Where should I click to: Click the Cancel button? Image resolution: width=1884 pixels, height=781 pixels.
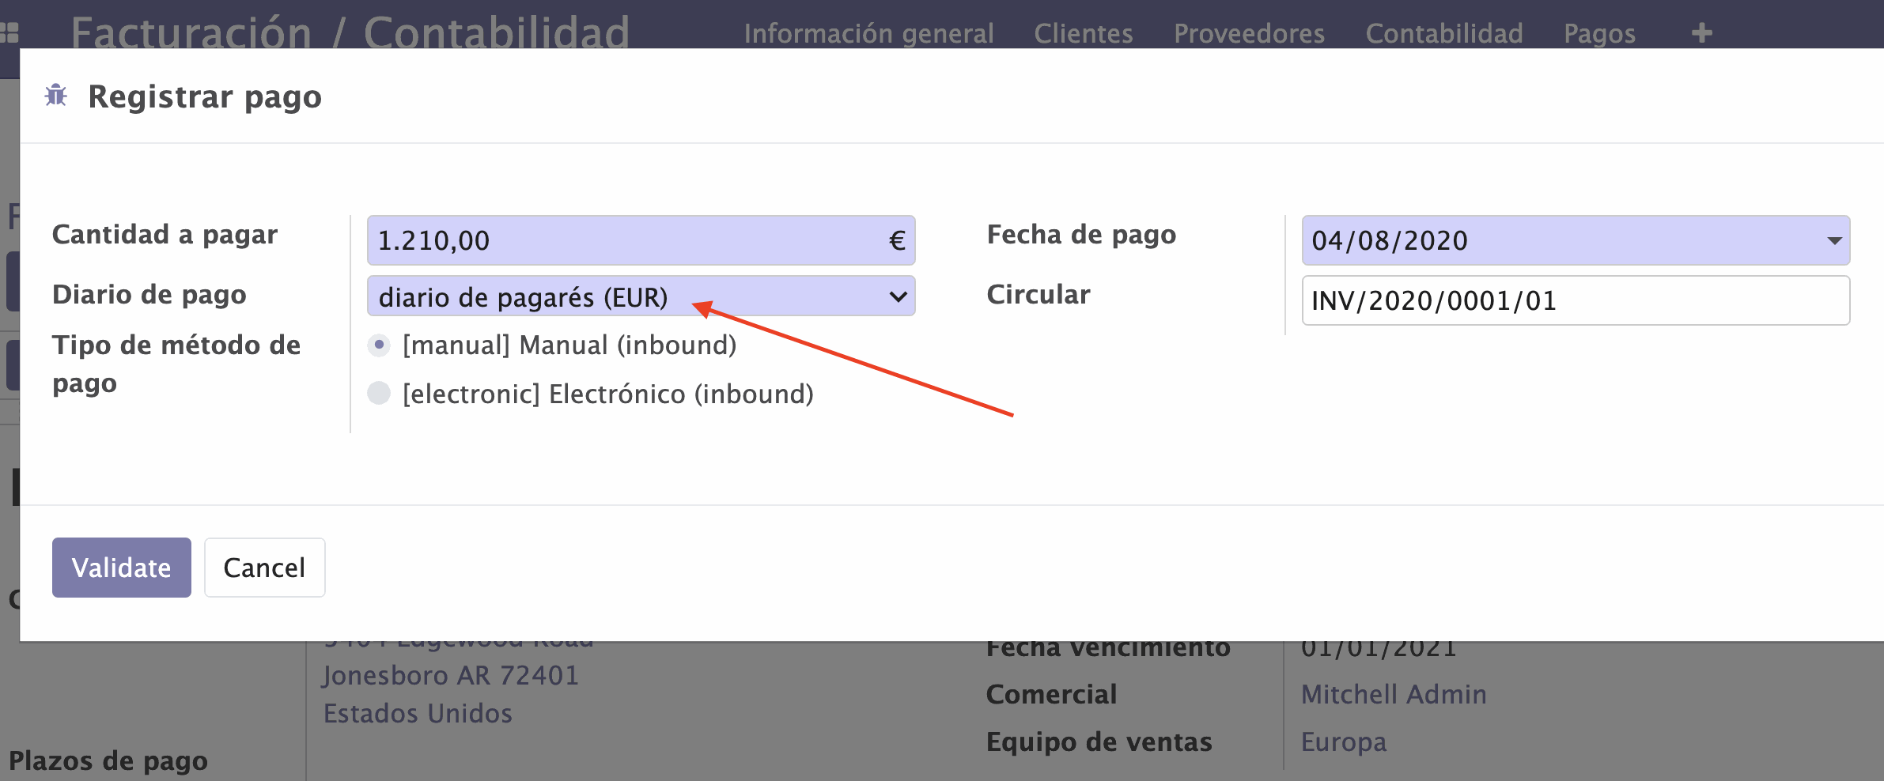point(264,568)
